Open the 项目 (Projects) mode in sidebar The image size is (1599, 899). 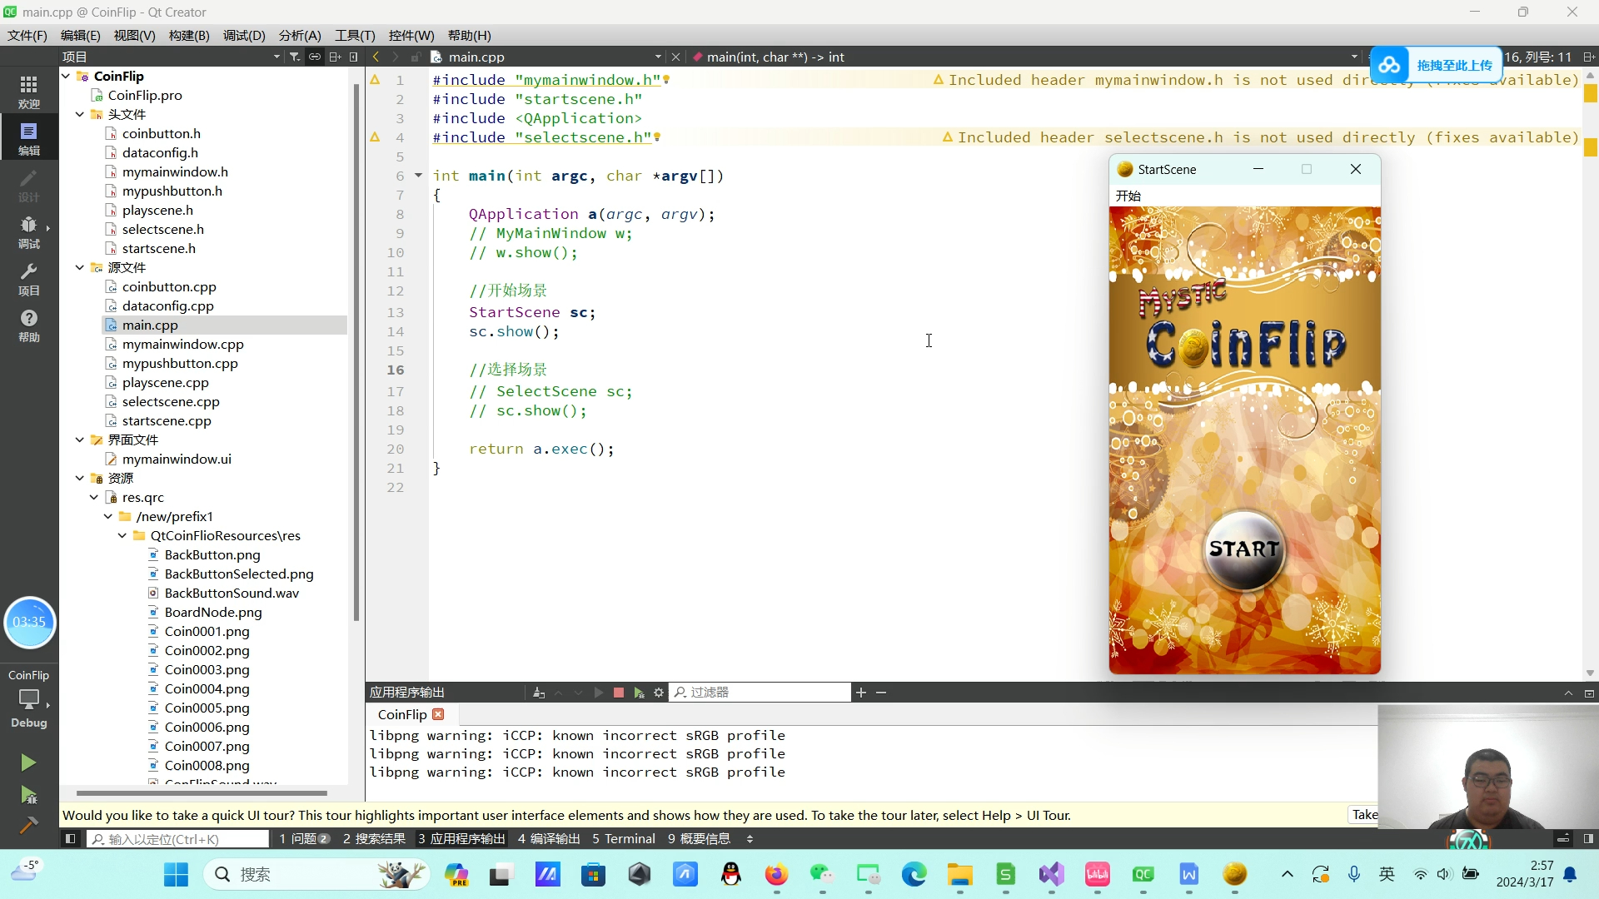[29, 278]
